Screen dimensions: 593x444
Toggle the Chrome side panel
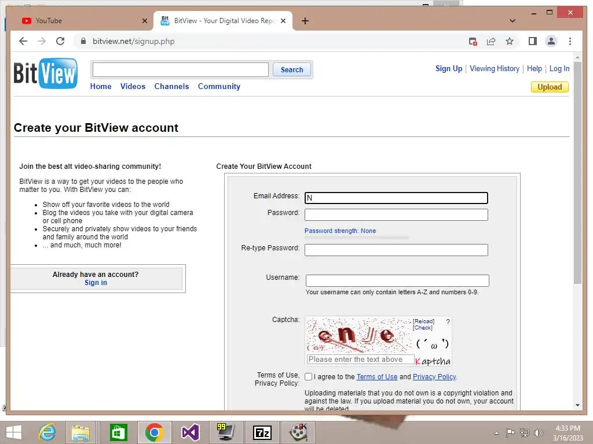(x=533, y=41)
